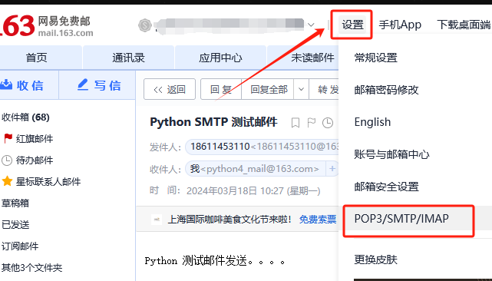Click the 下载桌面端 link
The height and width of the screenshot is (281, 492).
464,25
